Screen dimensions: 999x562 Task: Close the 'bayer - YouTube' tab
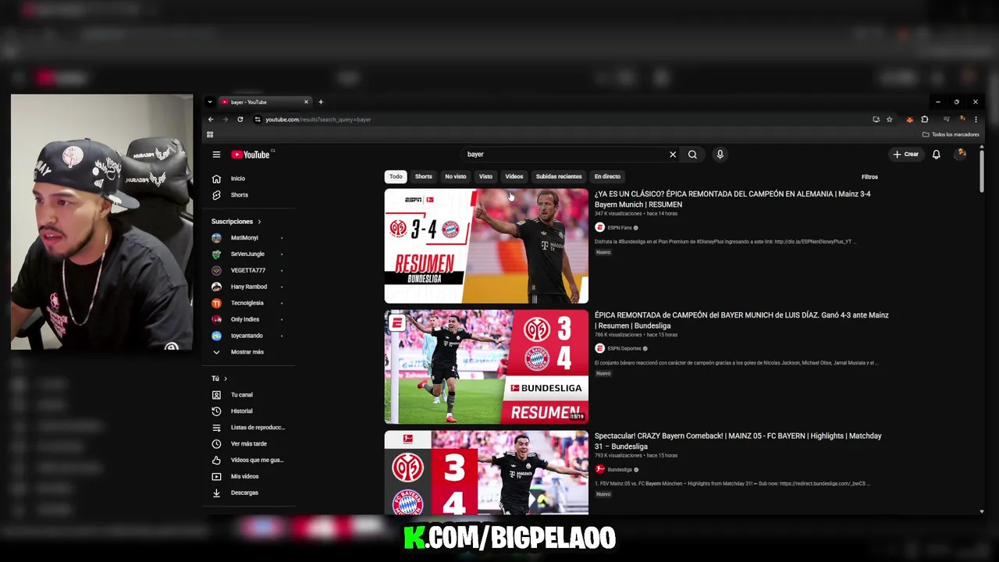pyautogui.click(x=306, y=102)
